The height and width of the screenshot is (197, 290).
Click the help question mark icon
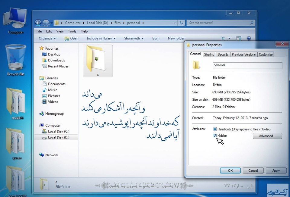pyautogui.click(x=249, y=39)
